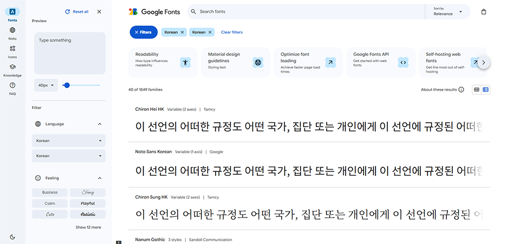507x244 pixels.
Task: Open the Noto globe section
Action: point(12,33)
